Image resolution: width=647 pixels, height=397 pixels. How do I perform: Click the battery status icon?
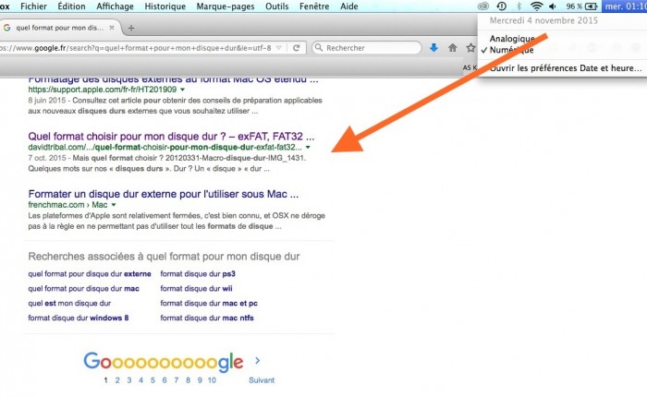(x=592, y=6)
